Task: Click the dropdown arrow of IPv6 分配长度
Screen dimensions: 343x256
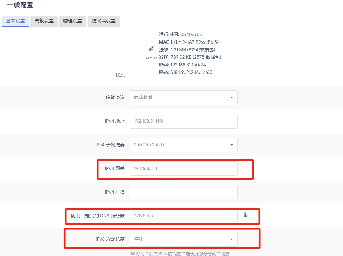Action: (231, 239)
